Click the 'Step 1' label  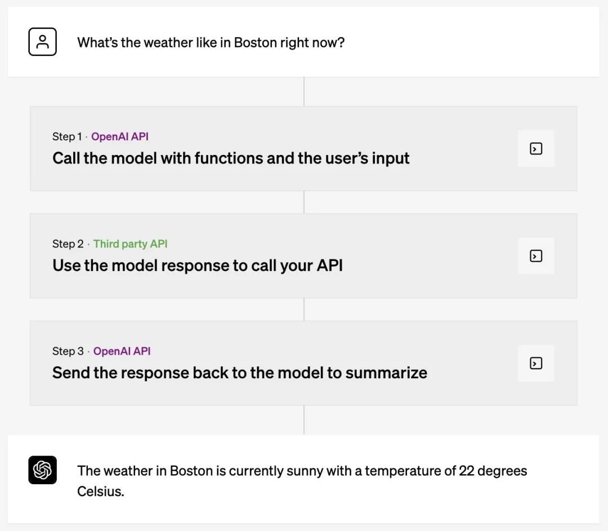click(x=67, y=136)
